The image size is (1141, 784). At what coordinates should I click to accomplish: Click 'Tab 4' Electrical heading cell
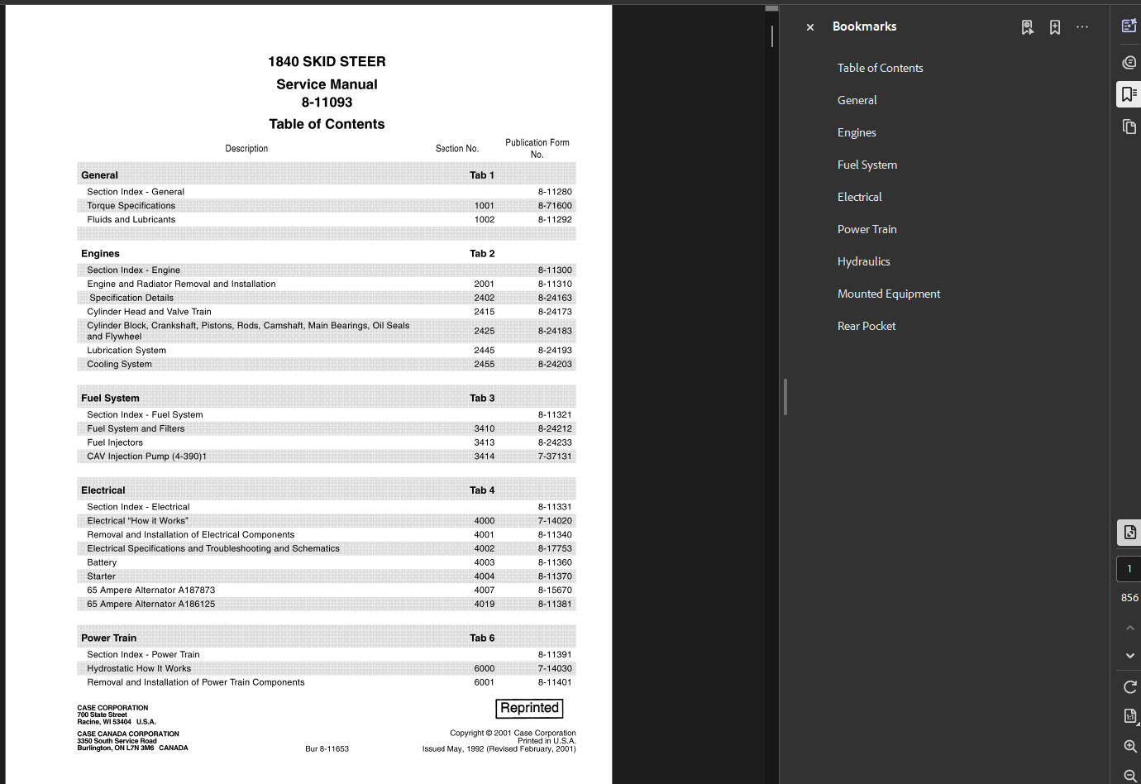(x=482, y=490)
